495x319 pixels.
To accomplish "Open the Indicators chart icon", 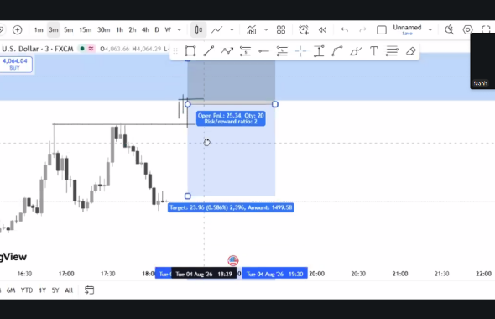I will [252, 30].
